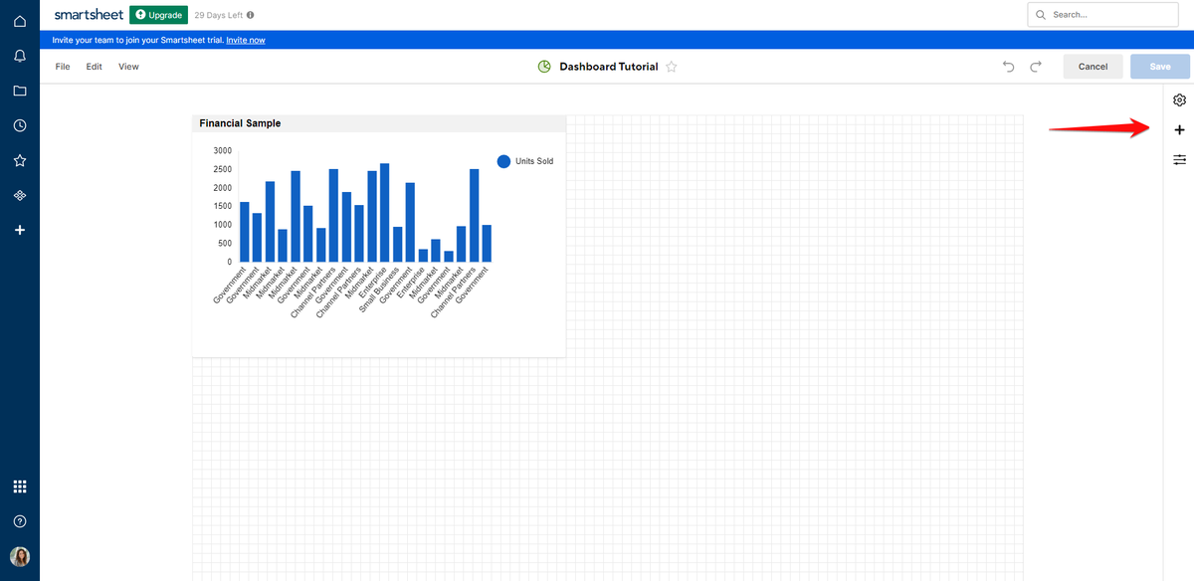Viewport: 1194px width, 581px height.
Task: Open the File menu
Action: (62, 66)
